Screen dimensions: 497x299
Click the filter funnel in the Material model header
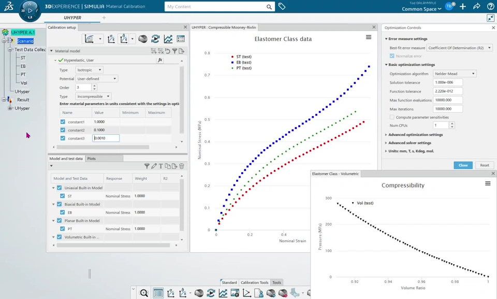pyautogui.click(x=174, y=51)
